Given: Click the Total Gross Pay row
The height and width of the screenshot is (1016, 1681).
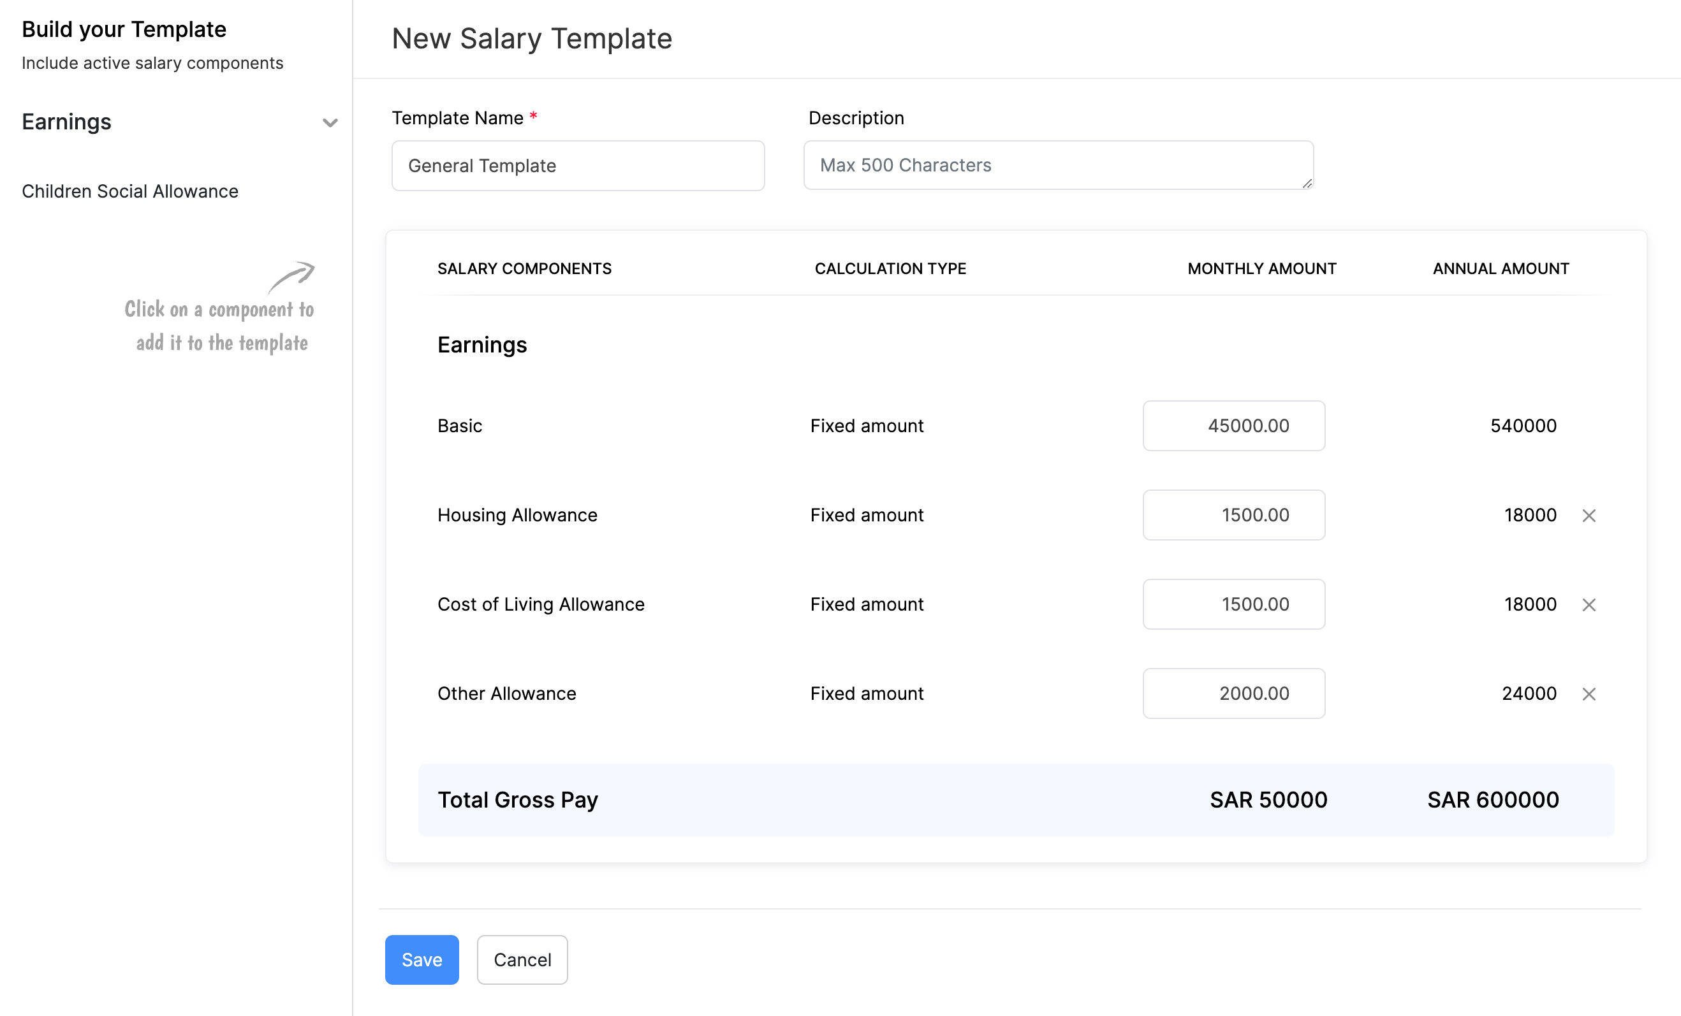Looking at the screenshot, I should (x=518, y=799).
